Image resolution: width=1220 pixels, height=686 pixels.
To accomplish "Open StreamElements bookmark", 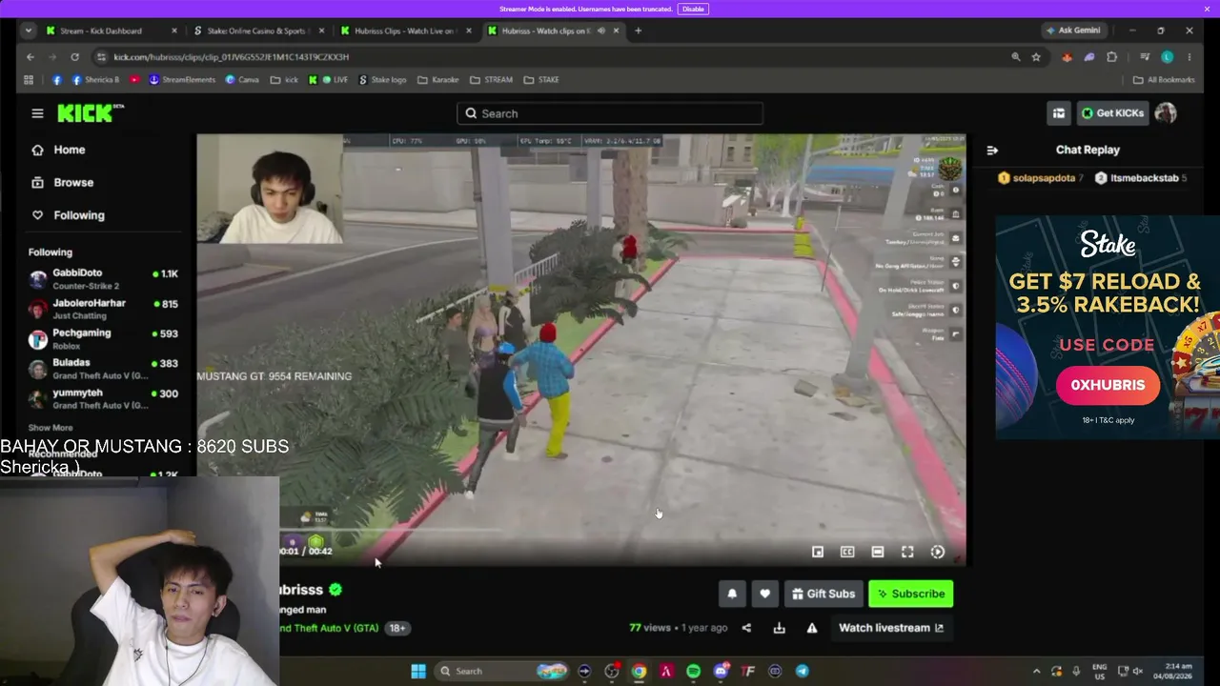I will [182, 80].
